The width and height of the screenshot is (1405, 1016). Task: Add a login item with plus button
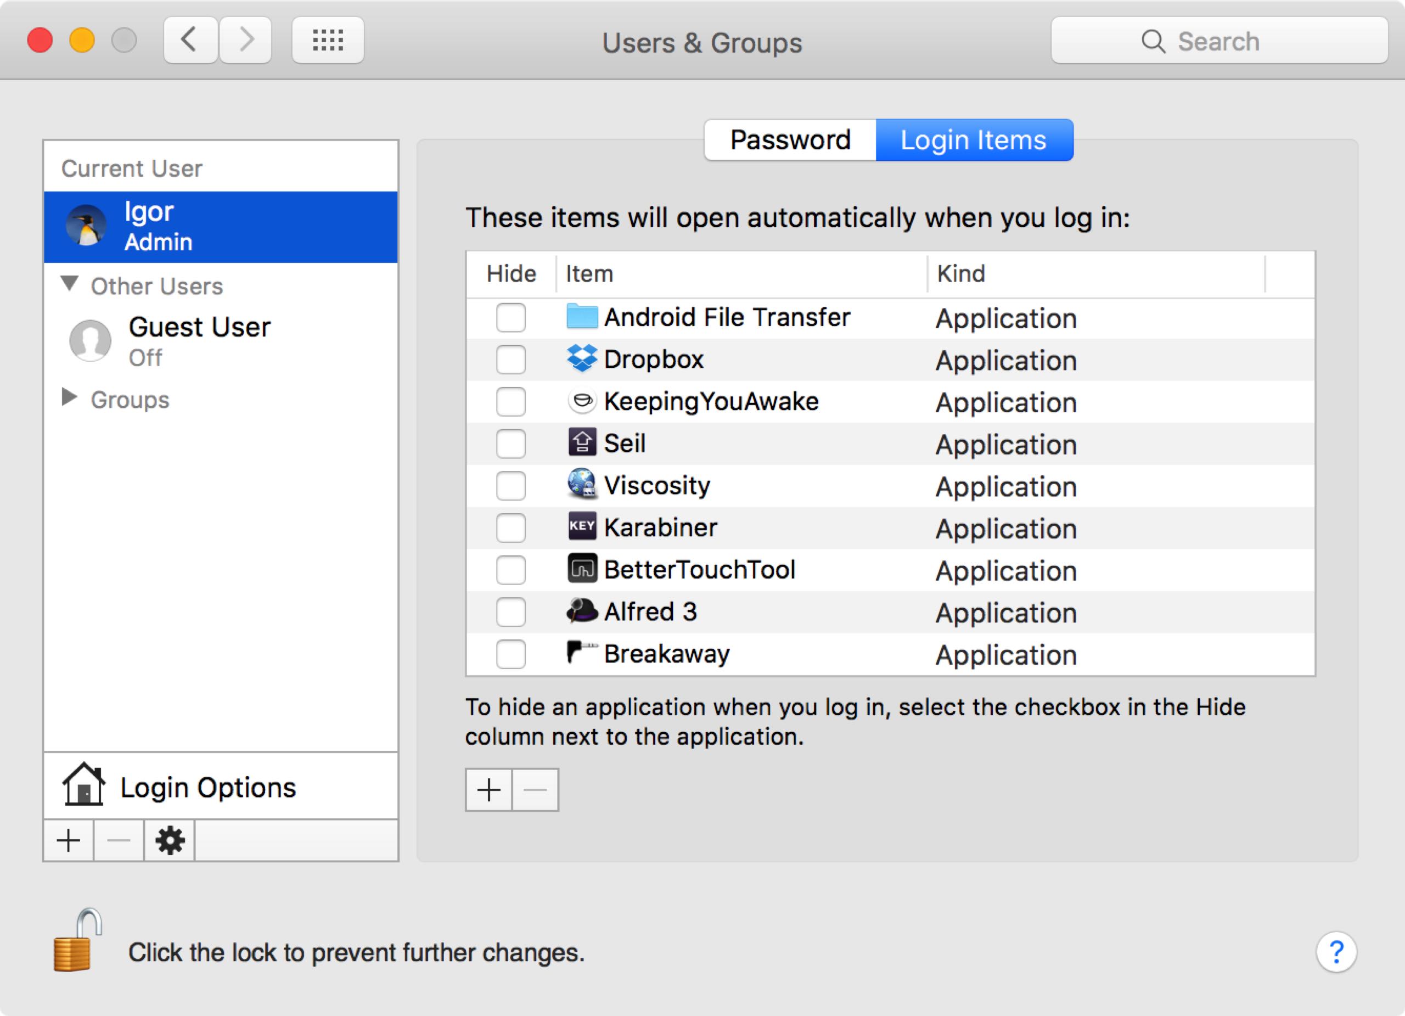click(x=489, y=790)
